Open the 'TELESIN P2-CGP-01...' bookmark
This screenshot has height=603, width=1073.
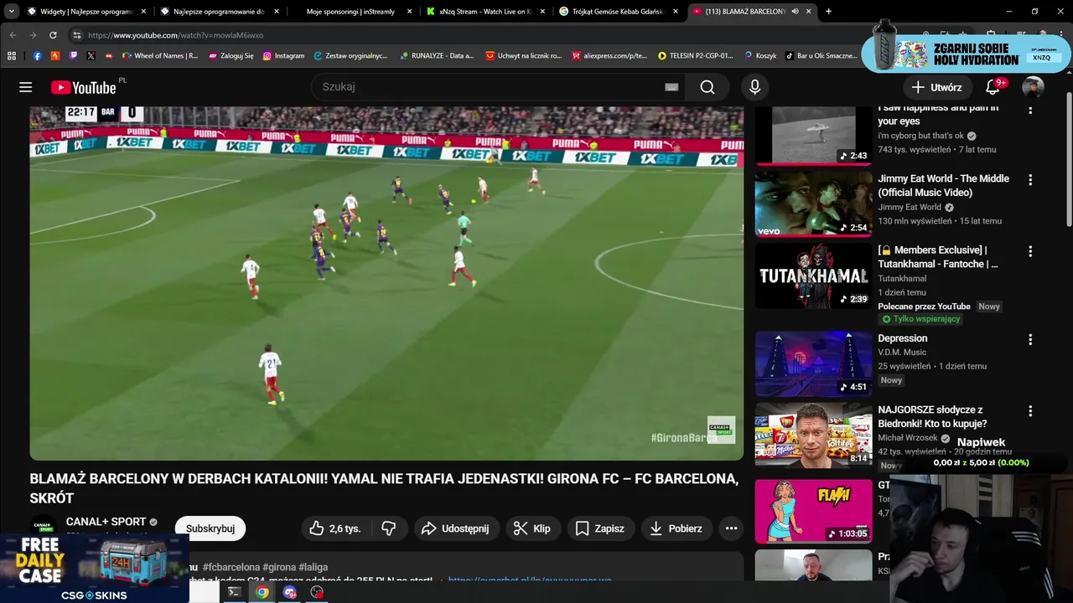696,56
